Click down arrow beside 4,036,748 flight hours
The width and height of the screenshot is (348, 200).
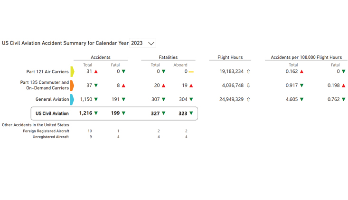point(248,86)
